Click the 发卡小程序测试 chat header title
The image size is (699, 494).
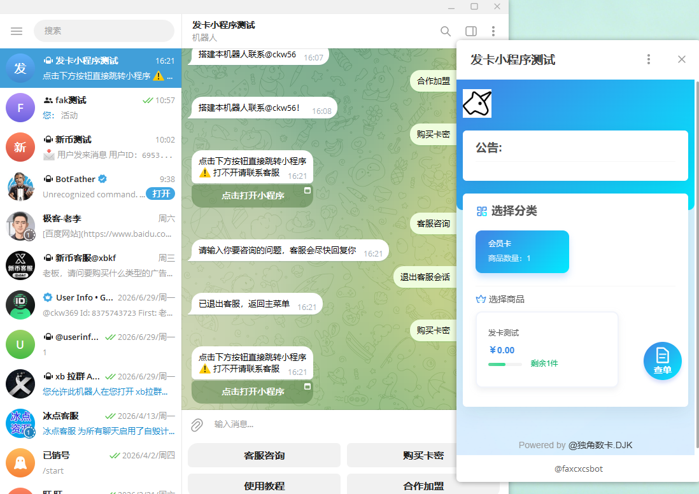(x=223, y=25)
